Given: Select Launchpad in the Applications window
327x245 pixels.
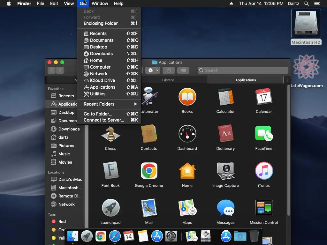Looking at the screenshot, I should click(110, 208).
